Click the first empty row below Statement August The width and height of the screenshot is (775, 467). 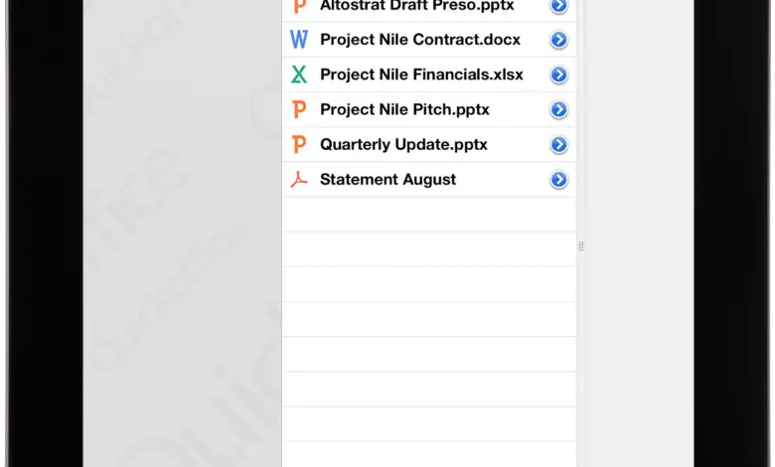pyautogui.click(x=428, y=215)
